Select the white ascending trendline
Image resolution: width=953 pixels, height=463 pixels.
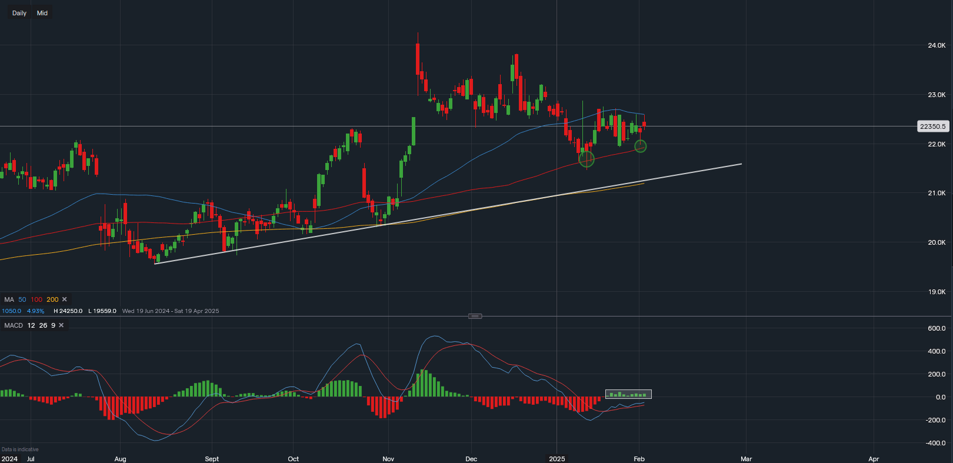point(447,214)
